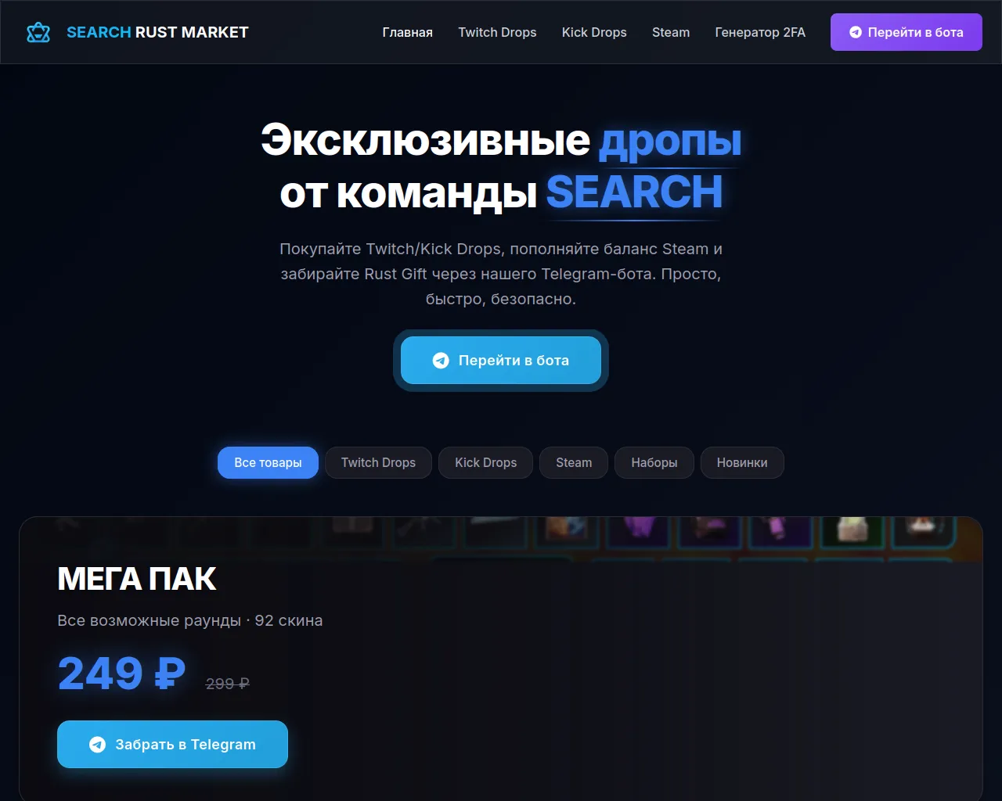Screen dimensions: 1002x801
Task: Filter products by Steam tab
Action: pyautogui.click(x=574, y=462)
